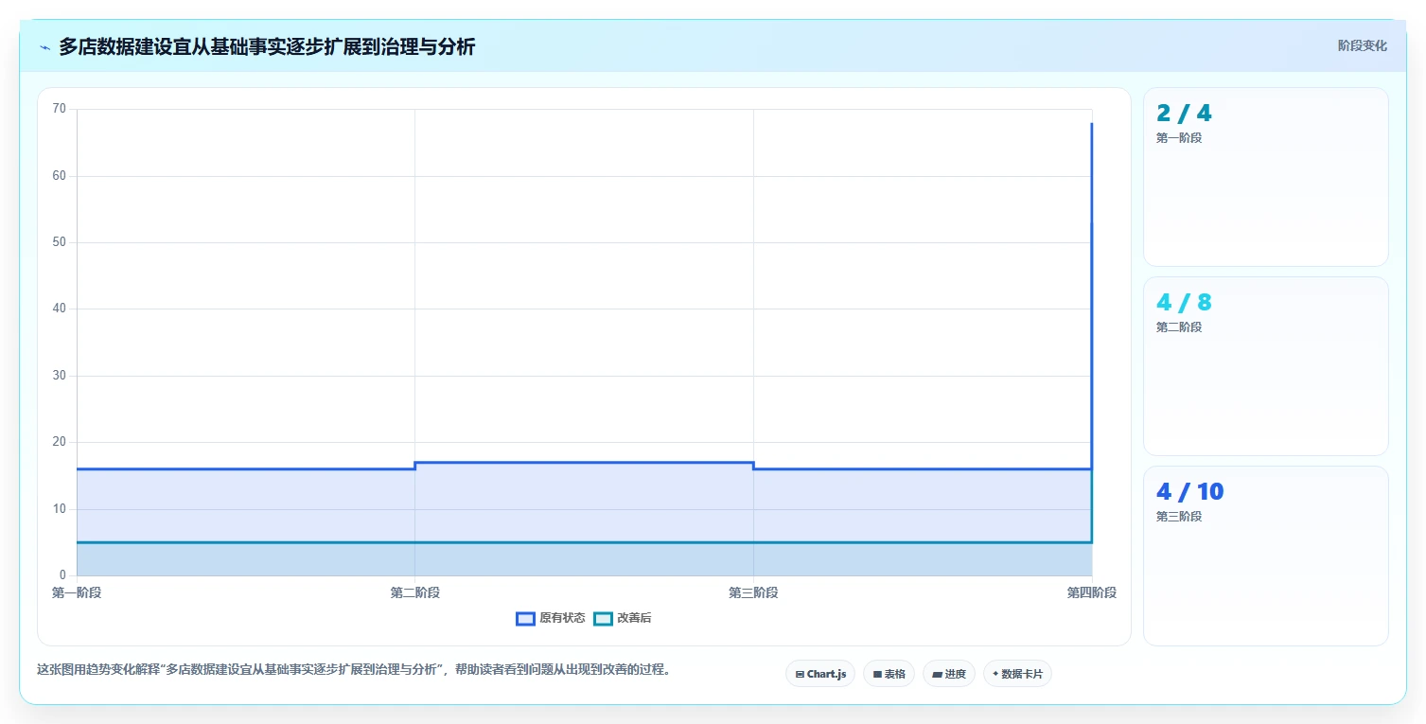Click the 第四阶段 x-axis label

pyautogui.click(x=1092, y=592)
